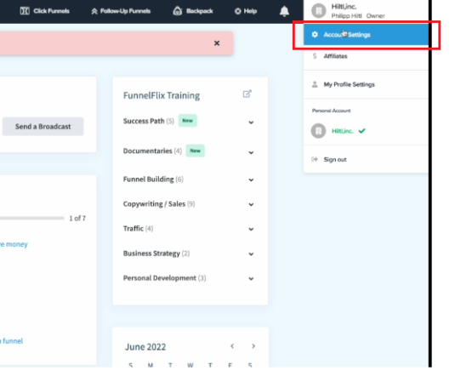Click the 1 of 7 progress bar
The height and width of the screenshot is (382, 455).
click(x=32, y=218)
